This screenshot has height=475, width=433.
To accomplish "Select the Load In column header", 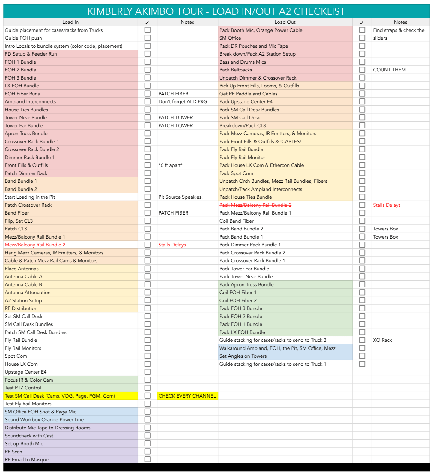I will (x=70, y=22).
